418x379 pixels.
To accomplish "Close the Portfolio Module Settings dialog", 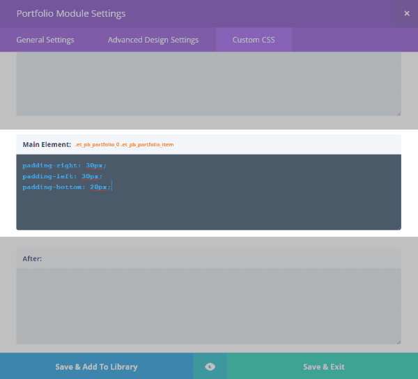I will [x=407, y=13].
